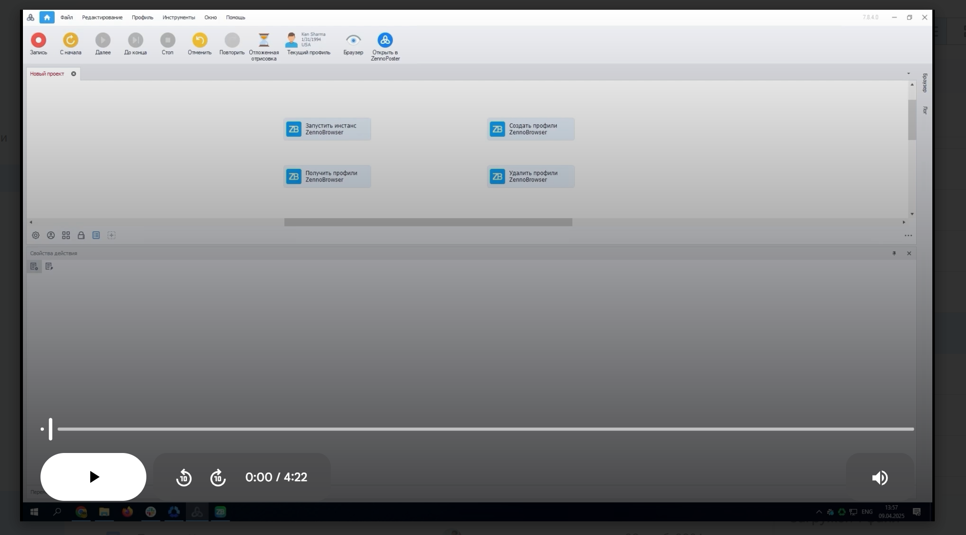Select the Запустить инстанс ZennoBrowser block
The height and width of the screenshot is (535, 966).
(x=327, y=129)
